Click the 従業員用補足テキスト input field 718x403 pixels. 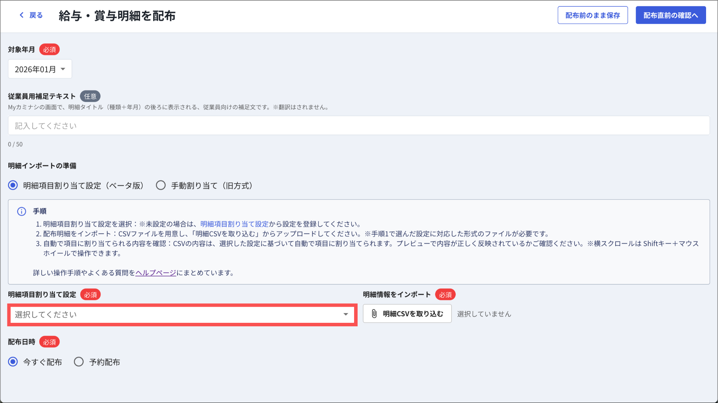coord(359,126)
